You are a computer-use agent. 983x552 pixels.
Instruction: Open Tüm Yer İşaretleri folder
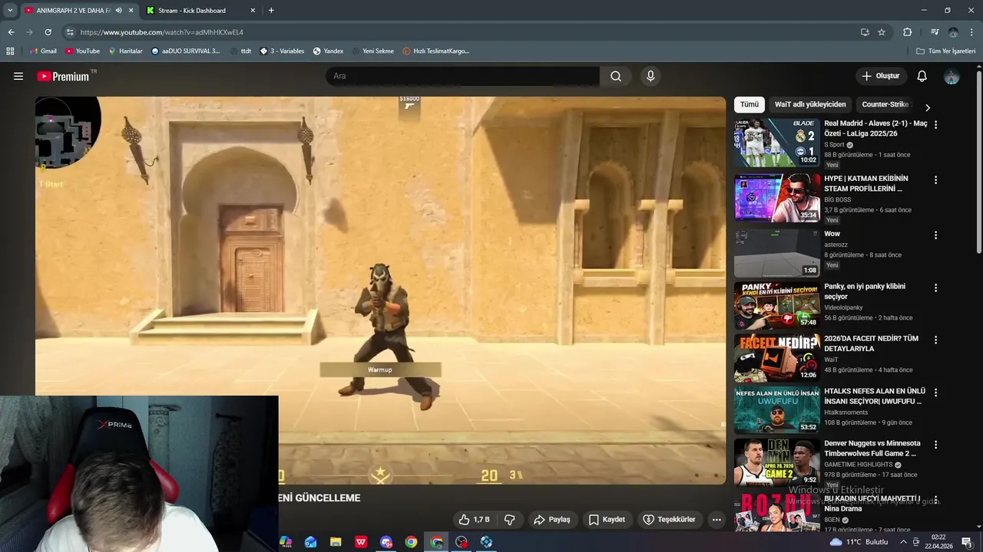tap(945, 51)
